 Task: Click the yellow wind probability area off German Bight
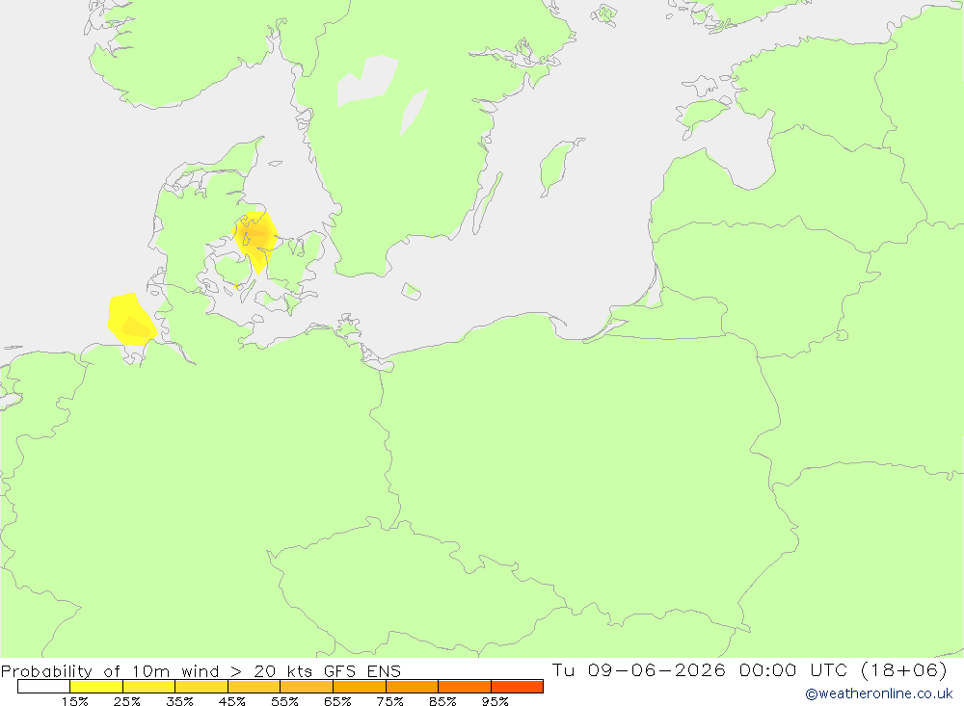coord(131,320)
